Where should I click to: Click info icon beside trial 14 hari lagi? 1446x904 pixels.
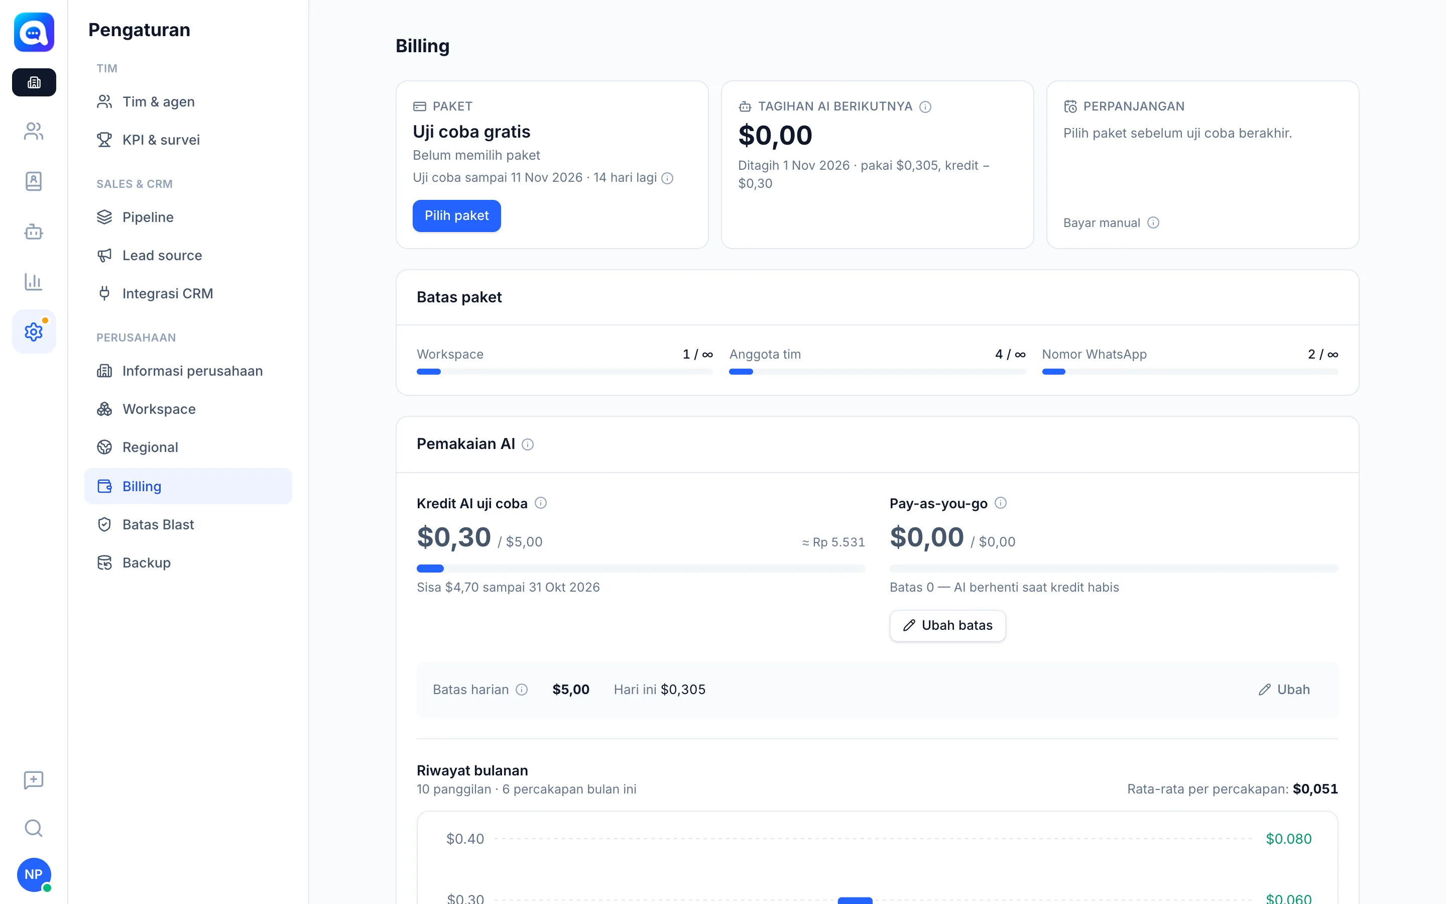tap(667, 178)
